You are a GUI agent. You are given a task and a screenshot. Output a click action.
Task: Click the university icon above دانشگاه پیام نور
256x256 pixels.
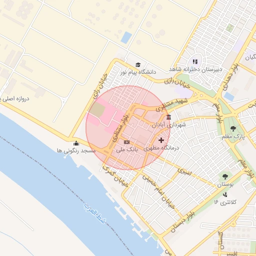pyautogui.click(x=138, y=65)
